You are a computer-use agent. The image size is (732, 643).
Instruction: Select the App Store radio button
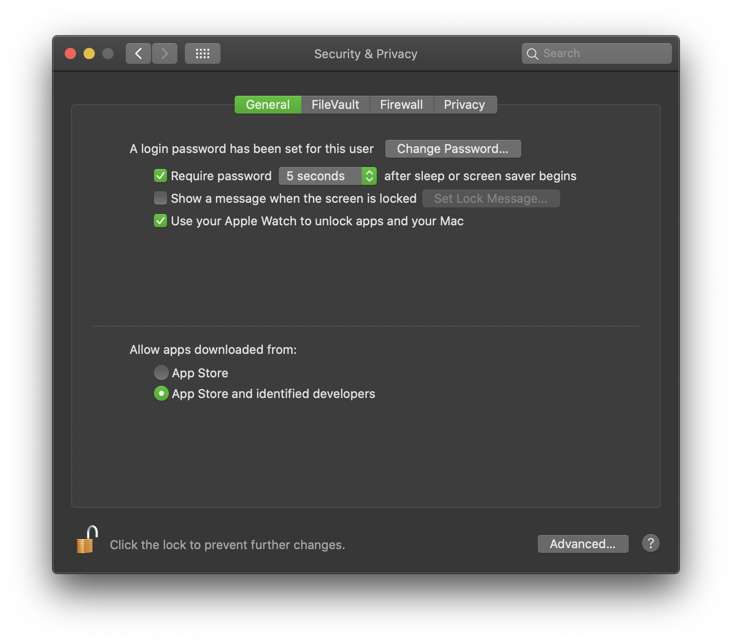tap(161, 372)
